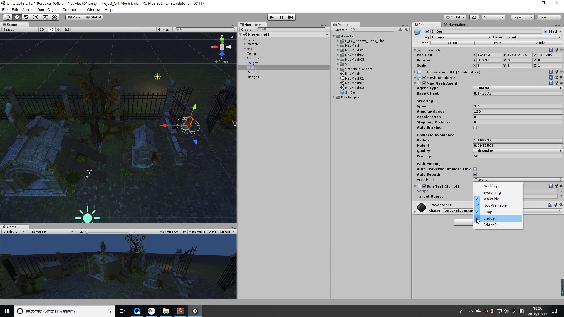Click the Maximize On Play button
Viewport: 564px width, 317px height.
(x=172, y=232)
